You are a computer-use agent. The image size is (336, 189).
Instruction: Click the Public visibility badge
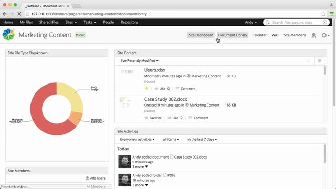click(x=80, y=35)
